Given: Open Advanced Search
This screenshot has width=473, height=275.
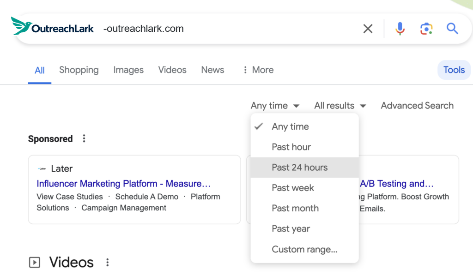Looking at the screenshot, I should tap(417, 106).
